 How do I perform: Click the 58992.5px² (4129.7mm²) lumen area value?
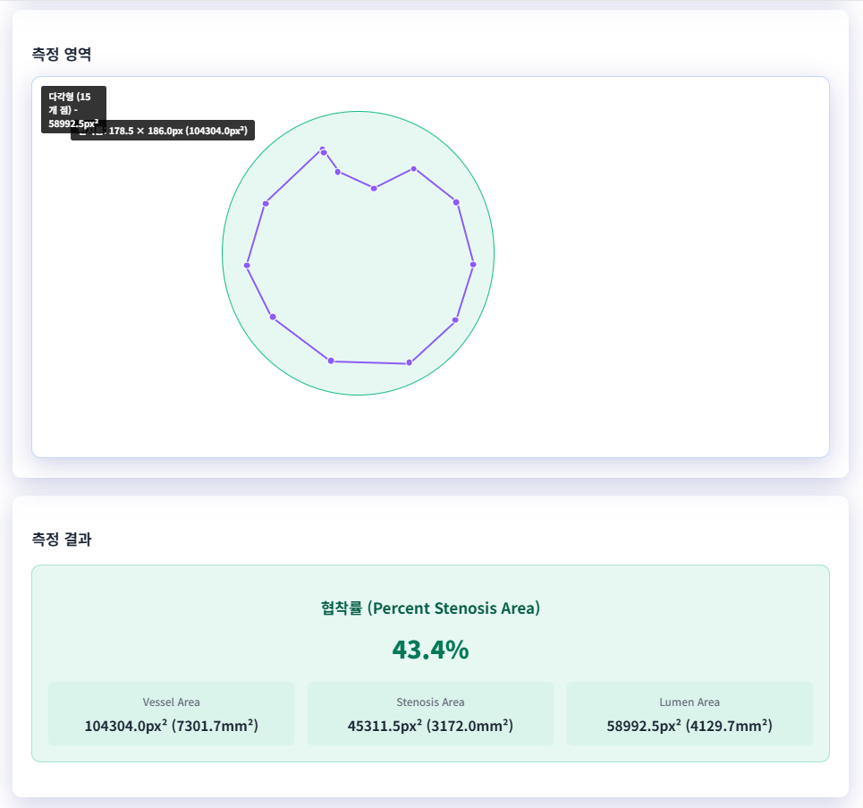tap(690, 726)
